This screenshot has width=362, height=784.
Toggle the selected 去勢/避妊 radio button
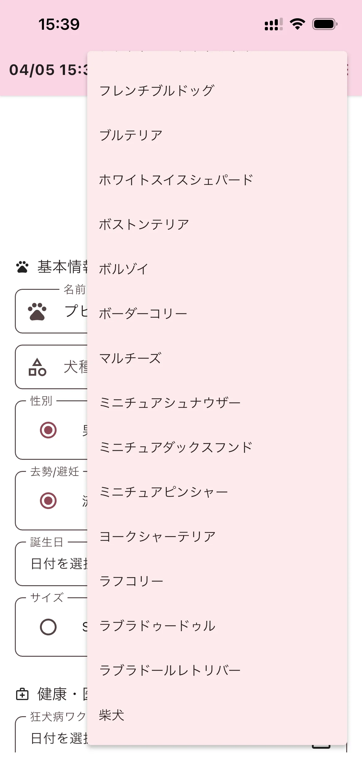pos(48,501)
